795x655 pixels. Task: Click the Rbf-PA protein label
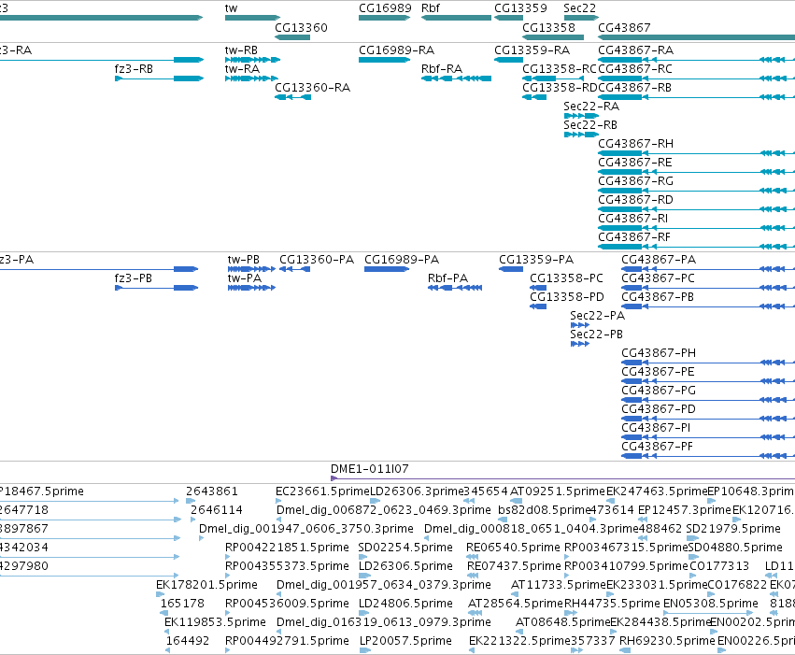[x=447, y=278]
